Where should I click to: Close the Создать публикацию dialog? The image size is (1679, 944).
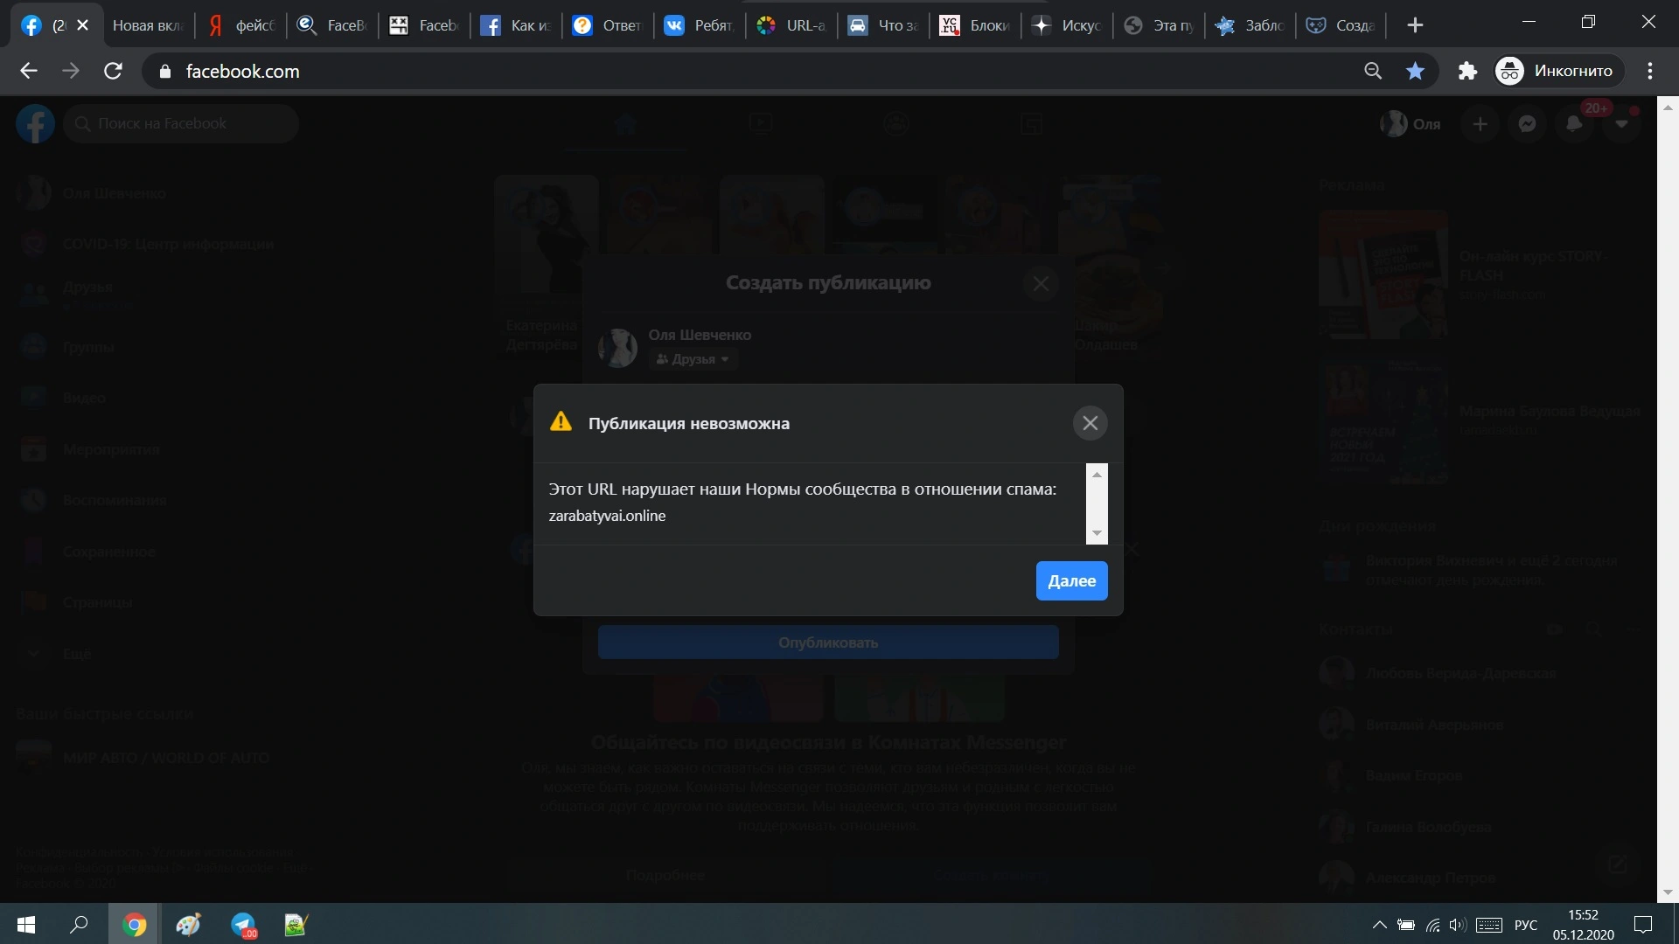[1041, 283]
